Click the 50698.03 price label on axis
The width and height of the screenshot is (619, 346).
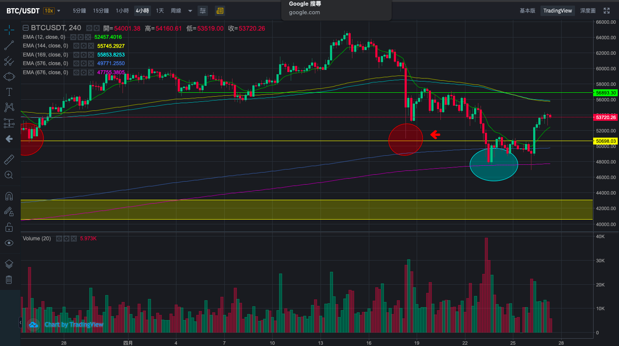coord(606,141)
